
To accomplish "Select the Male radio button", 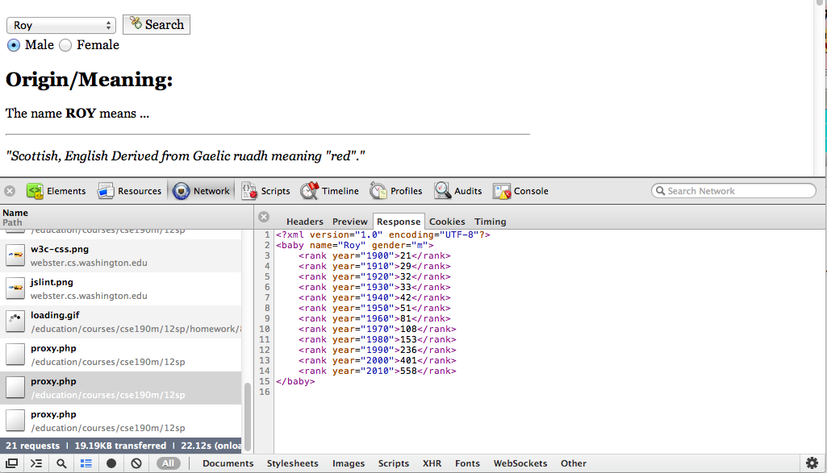I will pos(13,45).
